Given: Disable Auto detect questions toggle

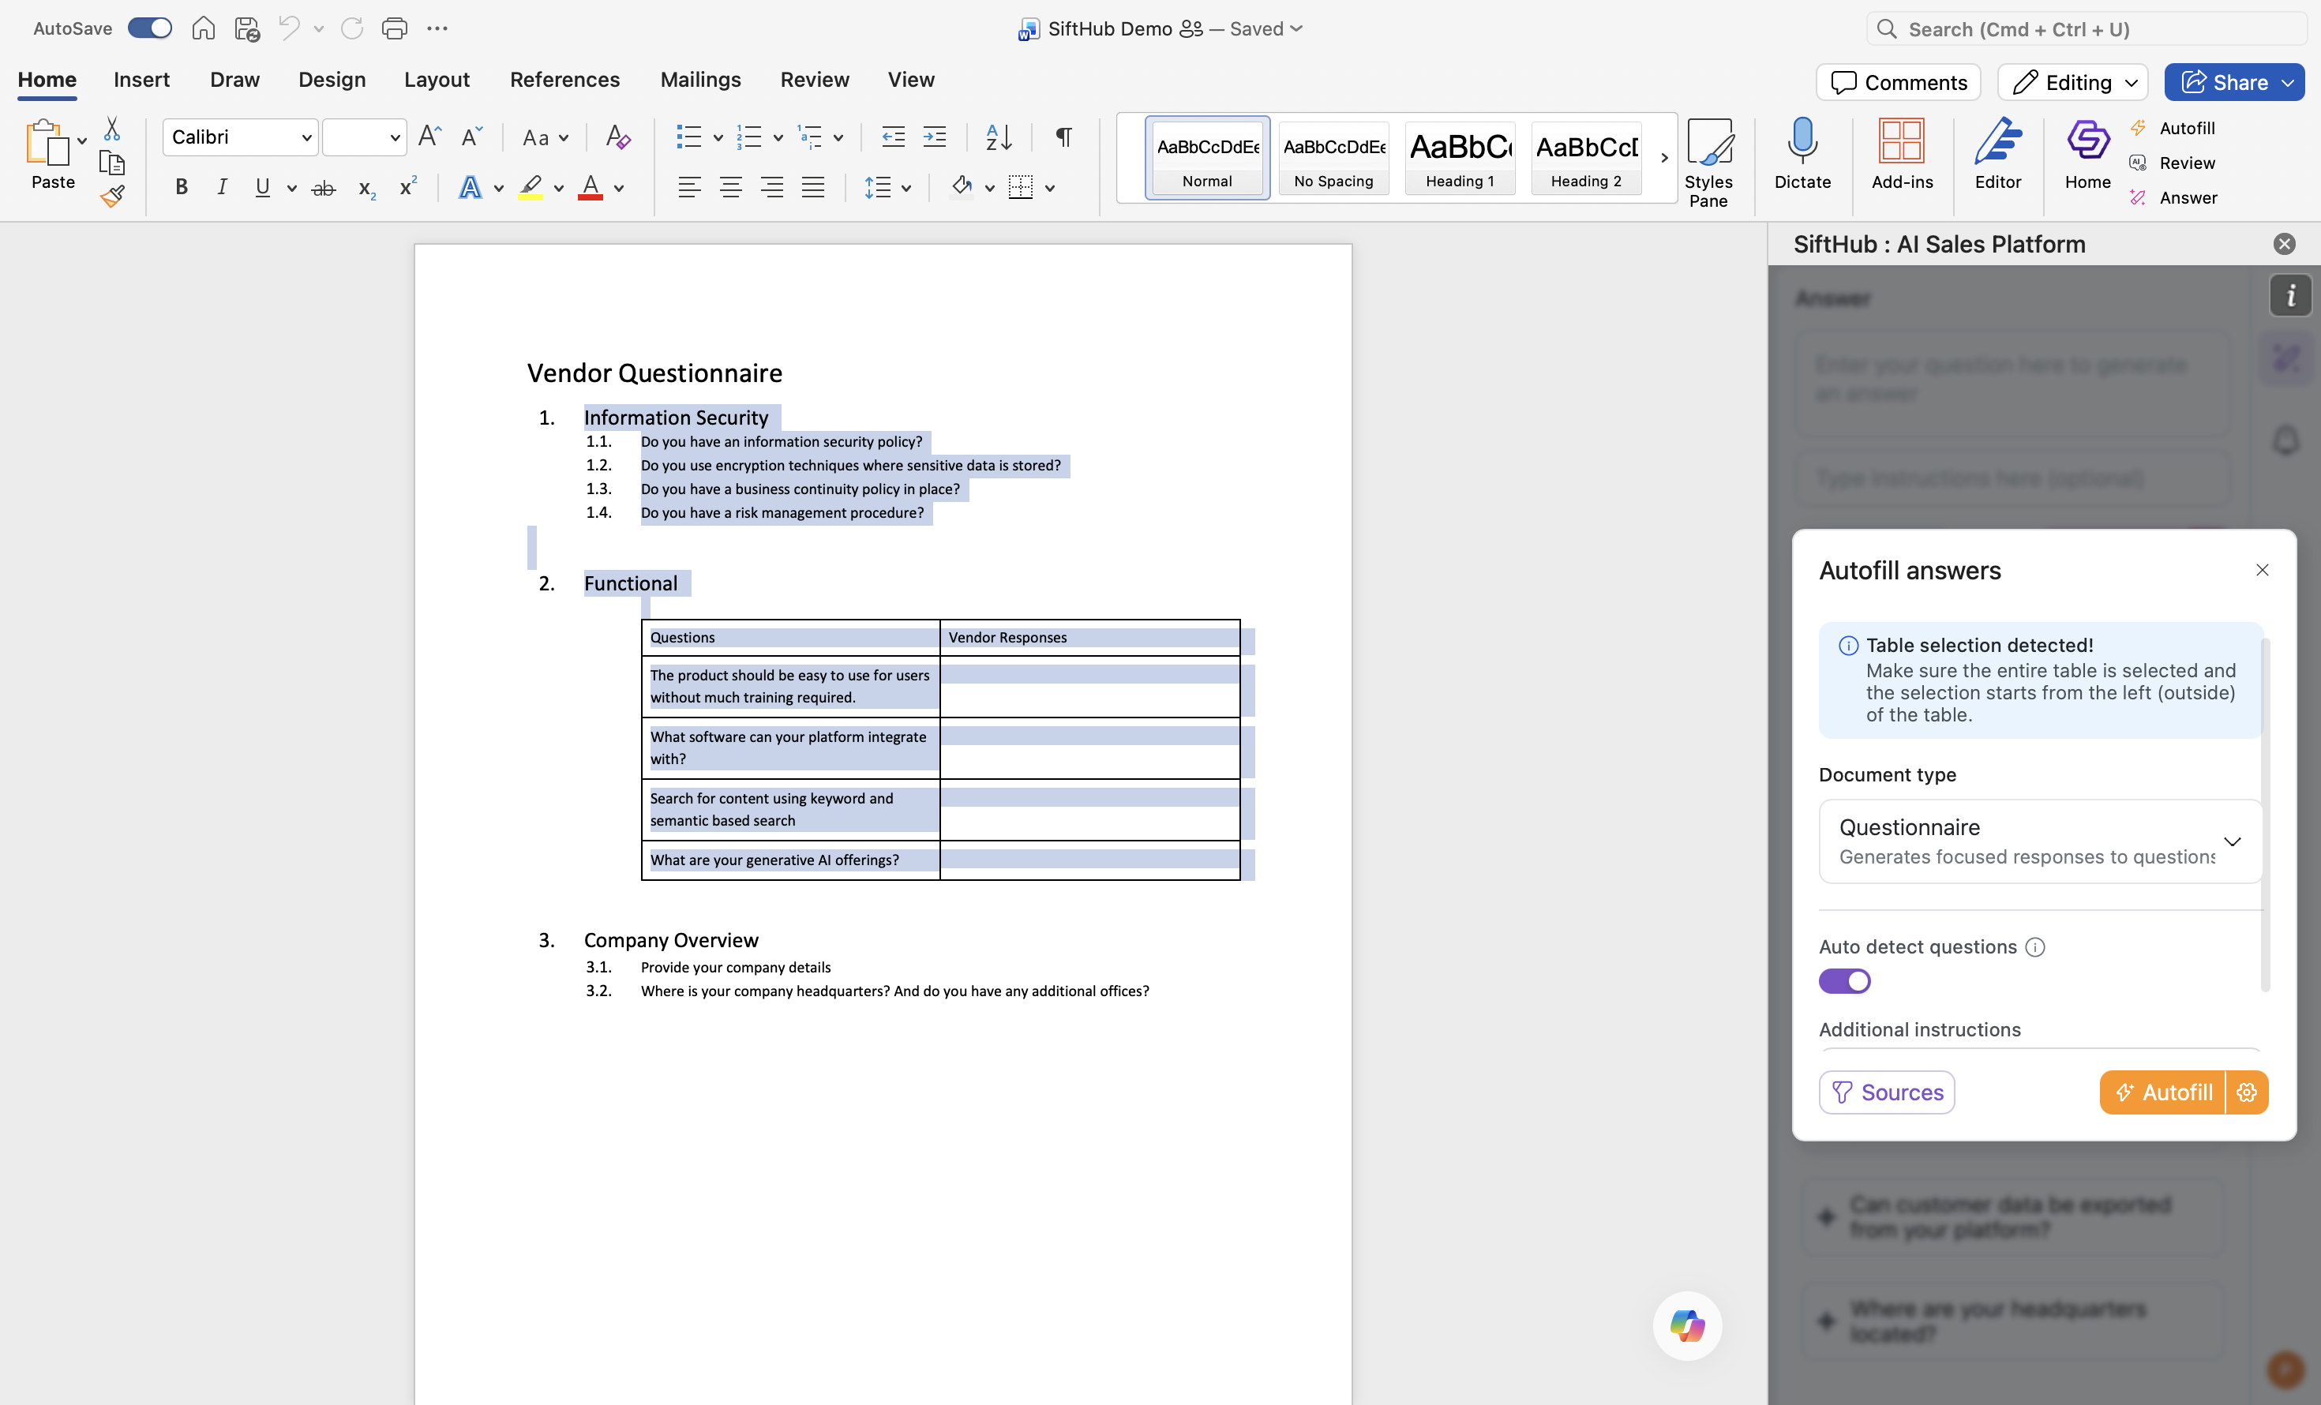Looking at the screenshot, I should [x=1843, y=981].
